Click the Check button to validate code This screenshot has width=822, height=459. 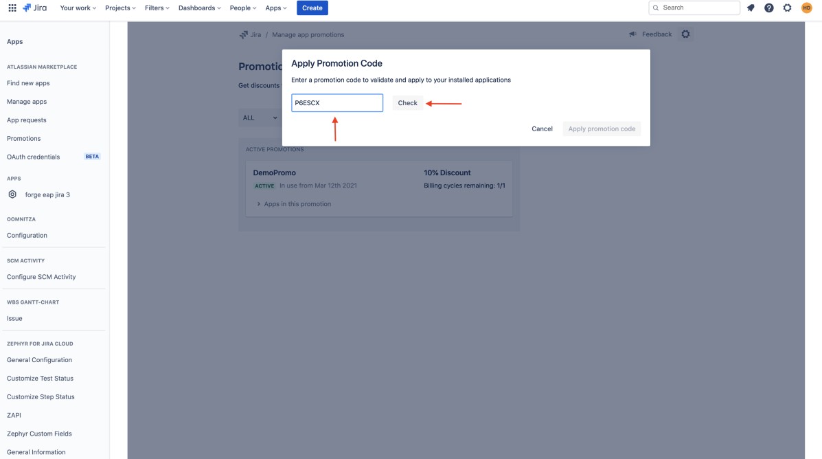(x=407, y=102)
